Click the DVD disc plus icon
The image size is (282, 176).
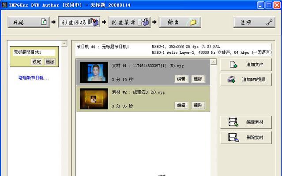point(231,79)
